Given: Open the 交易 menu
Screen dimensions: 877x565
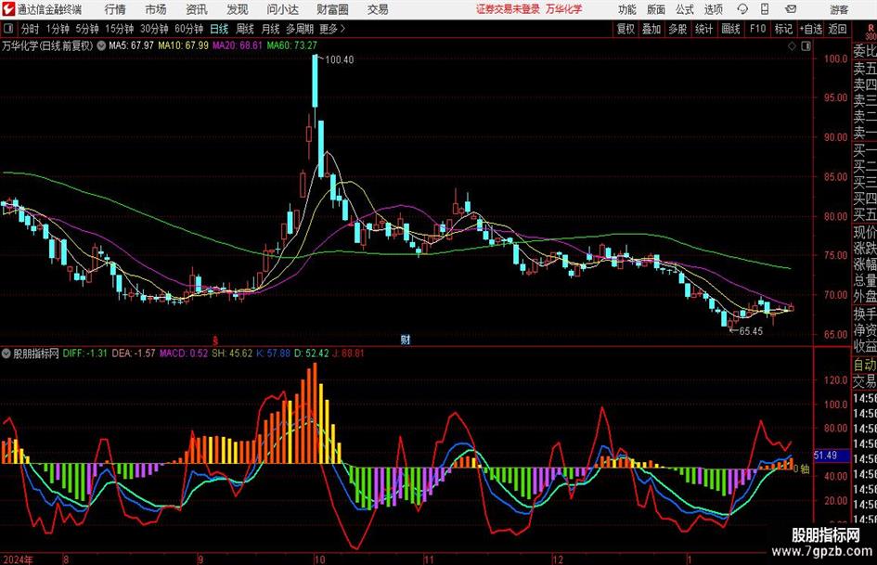Looking at the screenshot, I should (378, 9).
